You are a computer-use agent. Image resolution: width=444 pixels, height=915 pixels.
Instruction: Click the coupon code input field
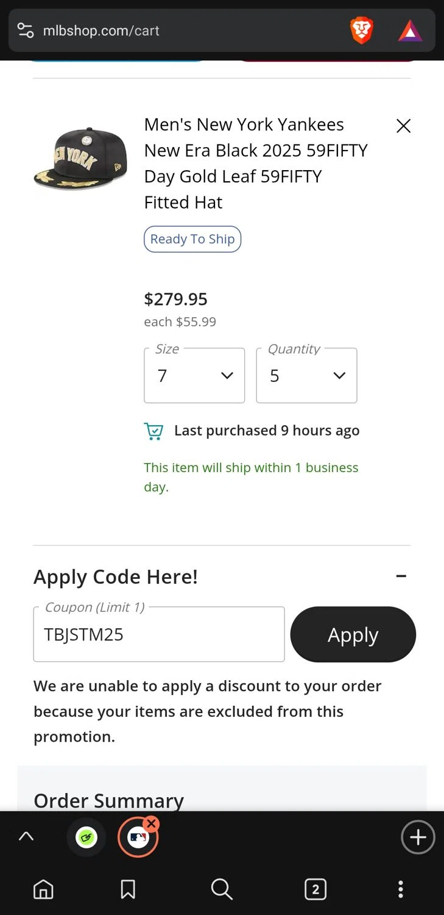coord(159,634)
